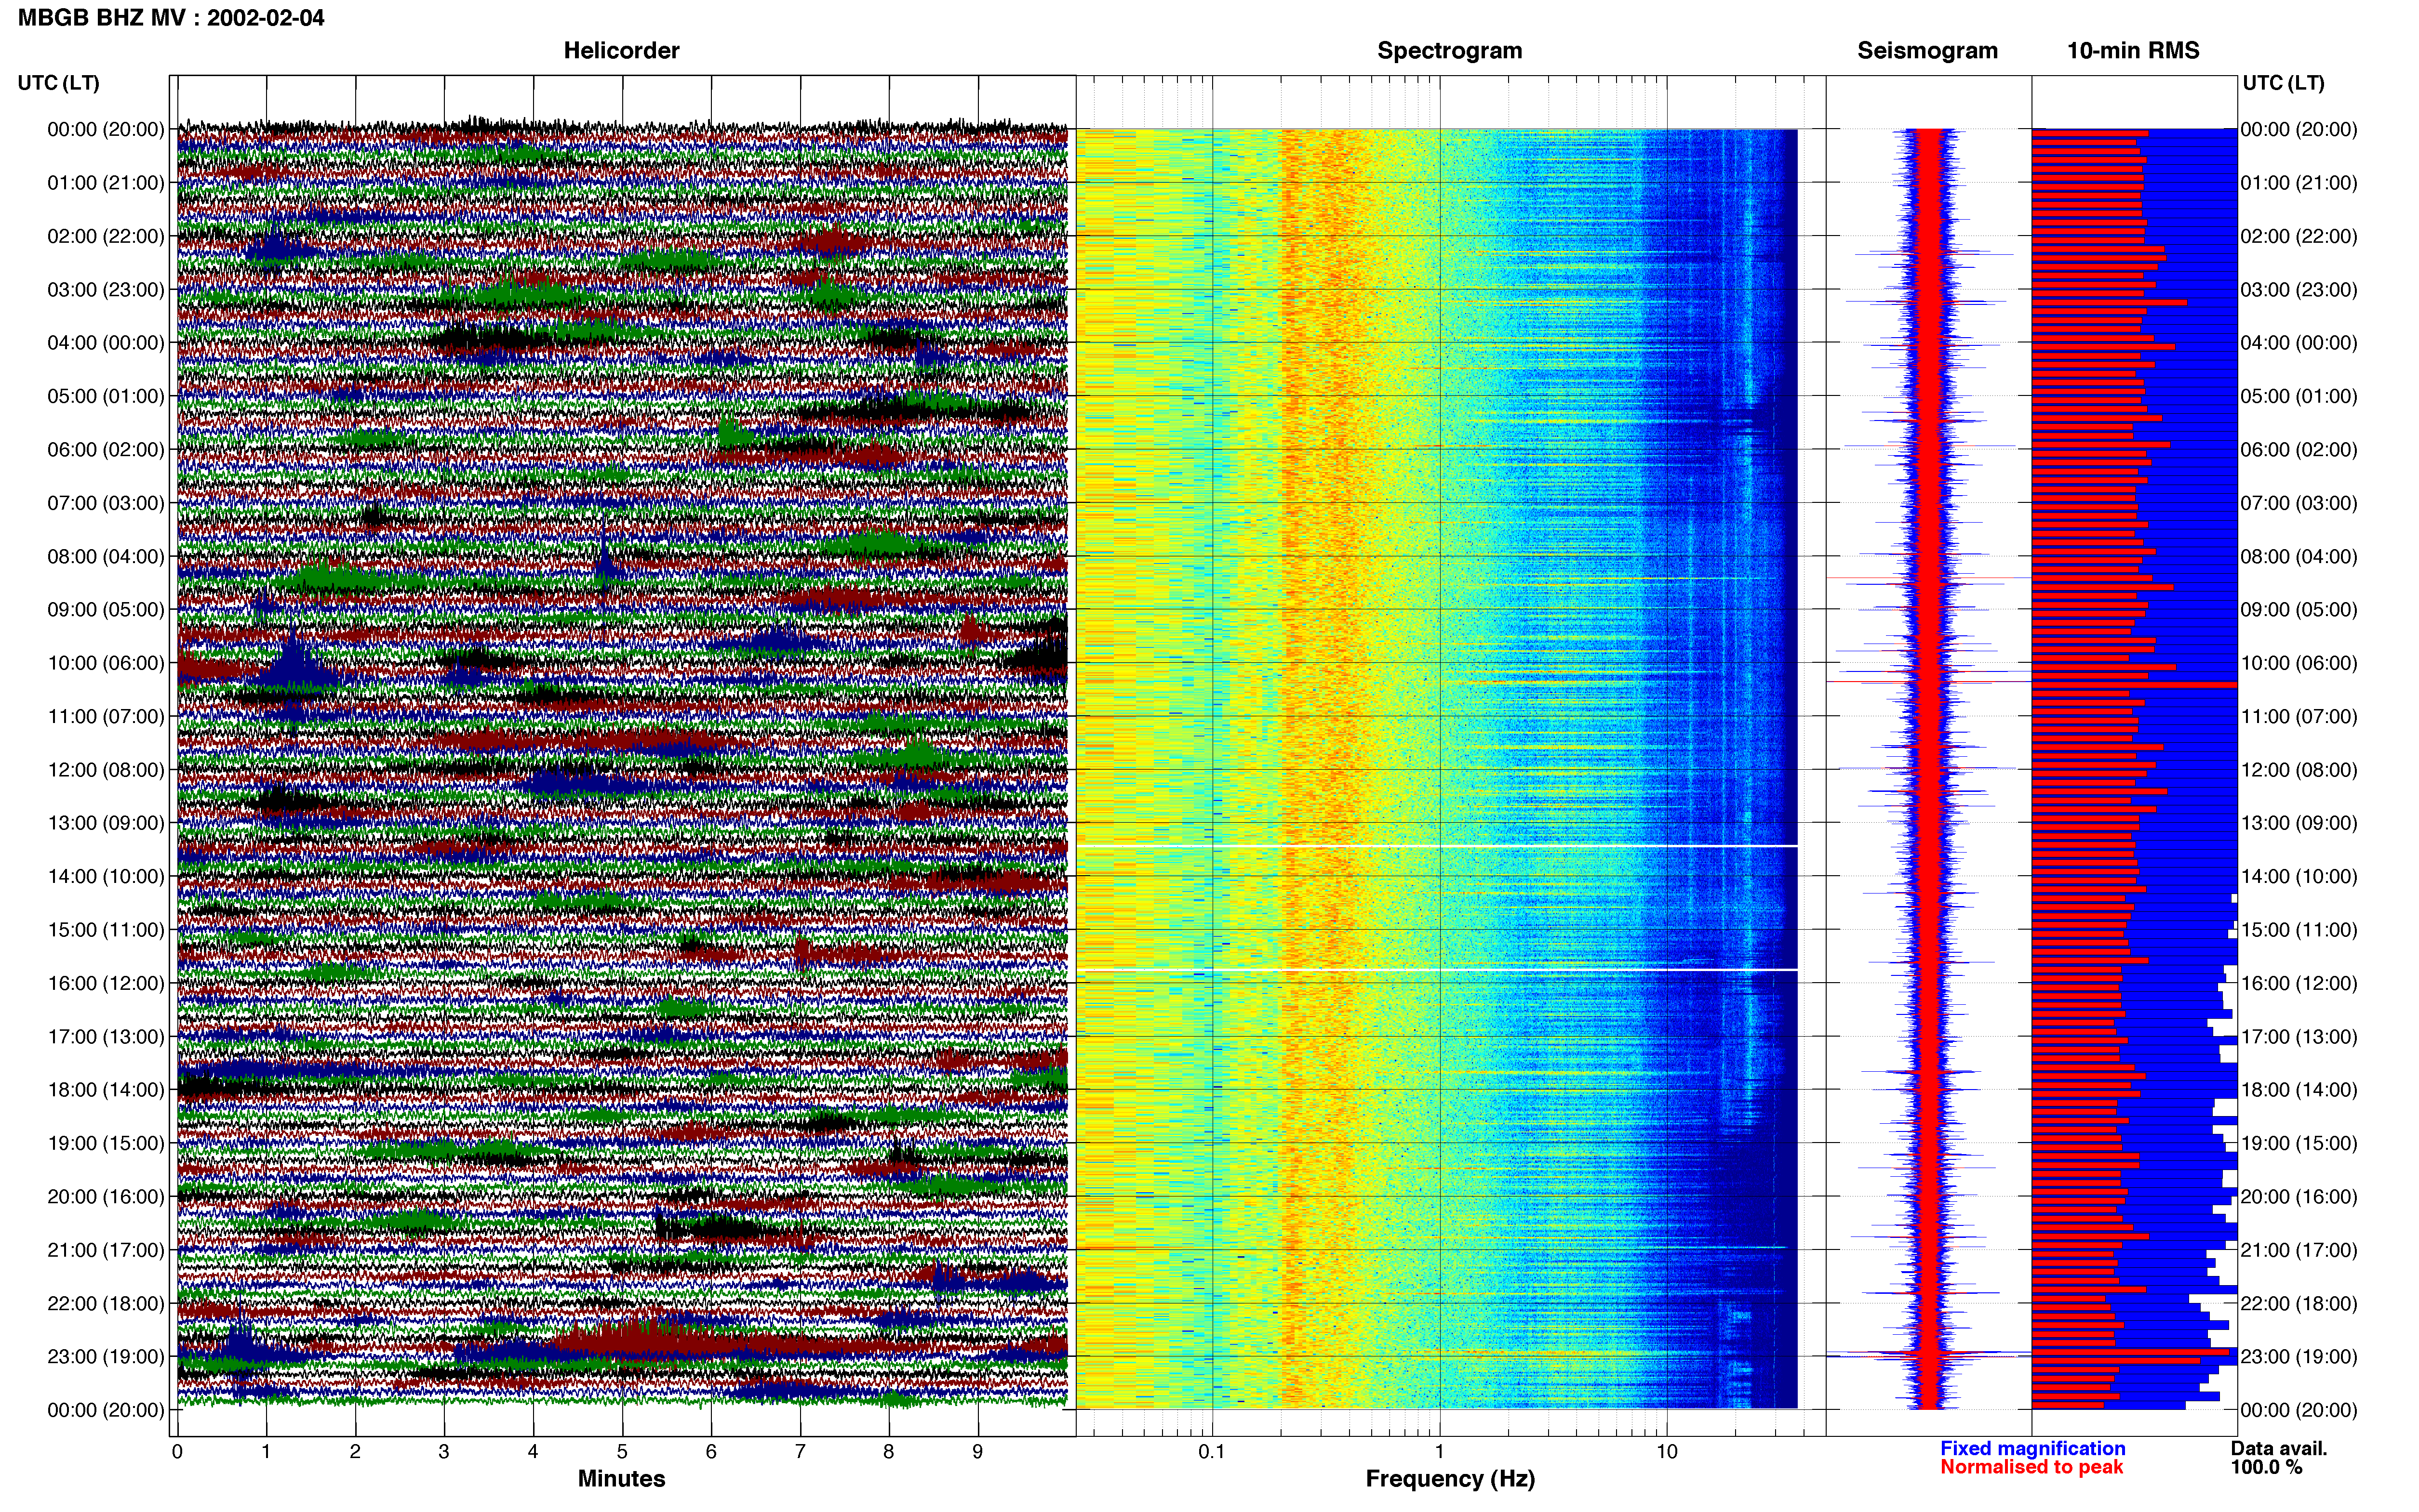Click the left time label '21:00 (17:00)'
Viewport: 2419px width, 1512px height.
pyautogui.click(x=106, y=1249)
